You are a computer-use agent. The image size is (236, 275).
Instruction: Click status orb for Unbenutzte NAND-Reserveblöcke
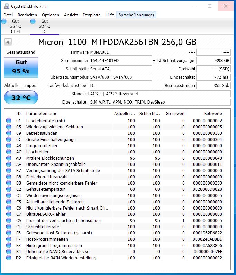point(9,251)
